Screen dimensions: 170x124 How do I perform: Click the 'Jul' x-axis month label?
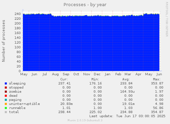[44, 74]
